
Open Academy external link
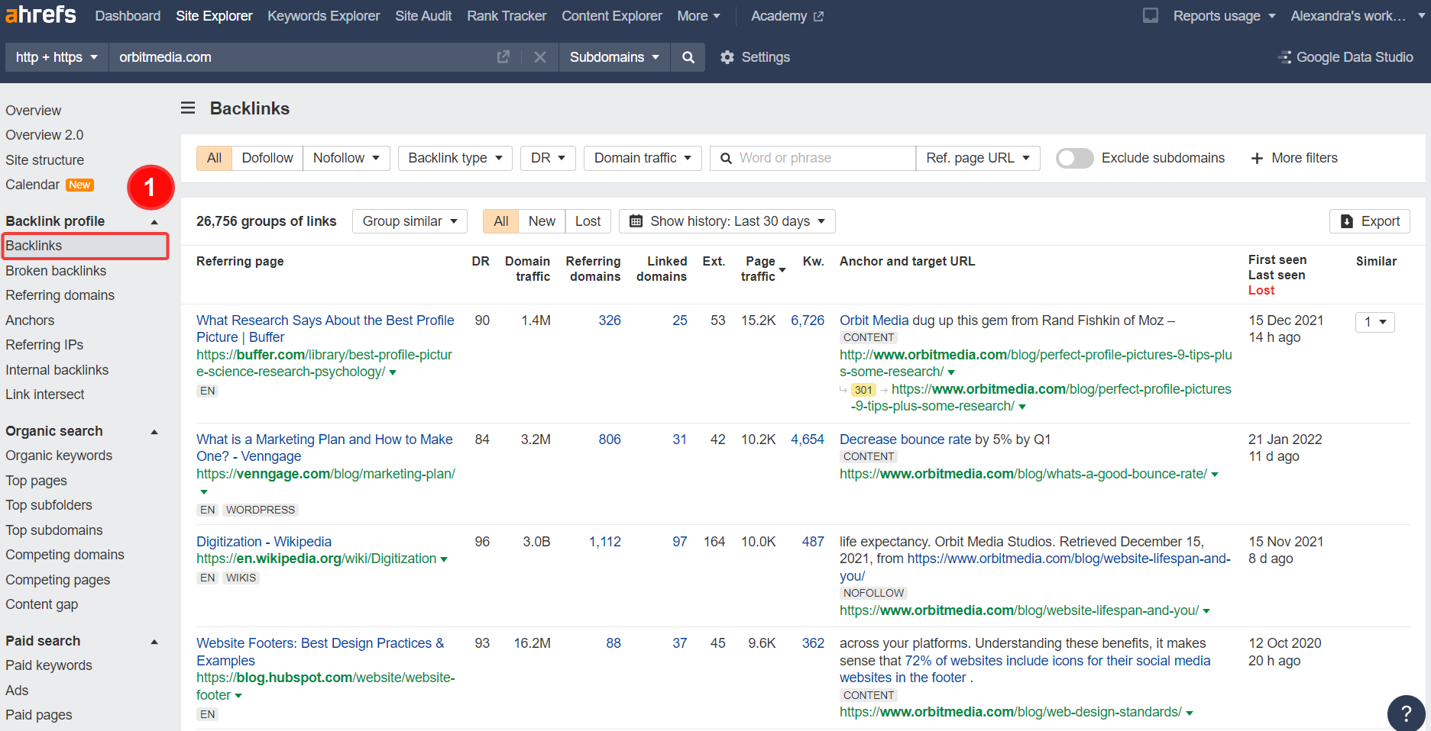(787, 16)
